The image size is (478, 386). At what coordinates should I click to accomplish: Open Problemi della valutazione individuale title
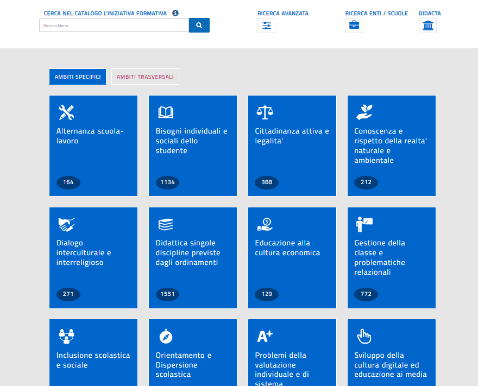point(282,369)
